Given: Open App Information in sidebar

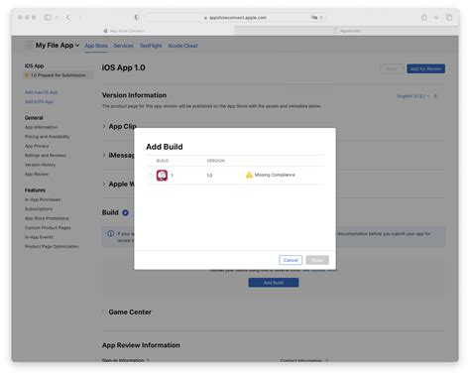Looking at the screenshot, I should (x=41, y=127).
